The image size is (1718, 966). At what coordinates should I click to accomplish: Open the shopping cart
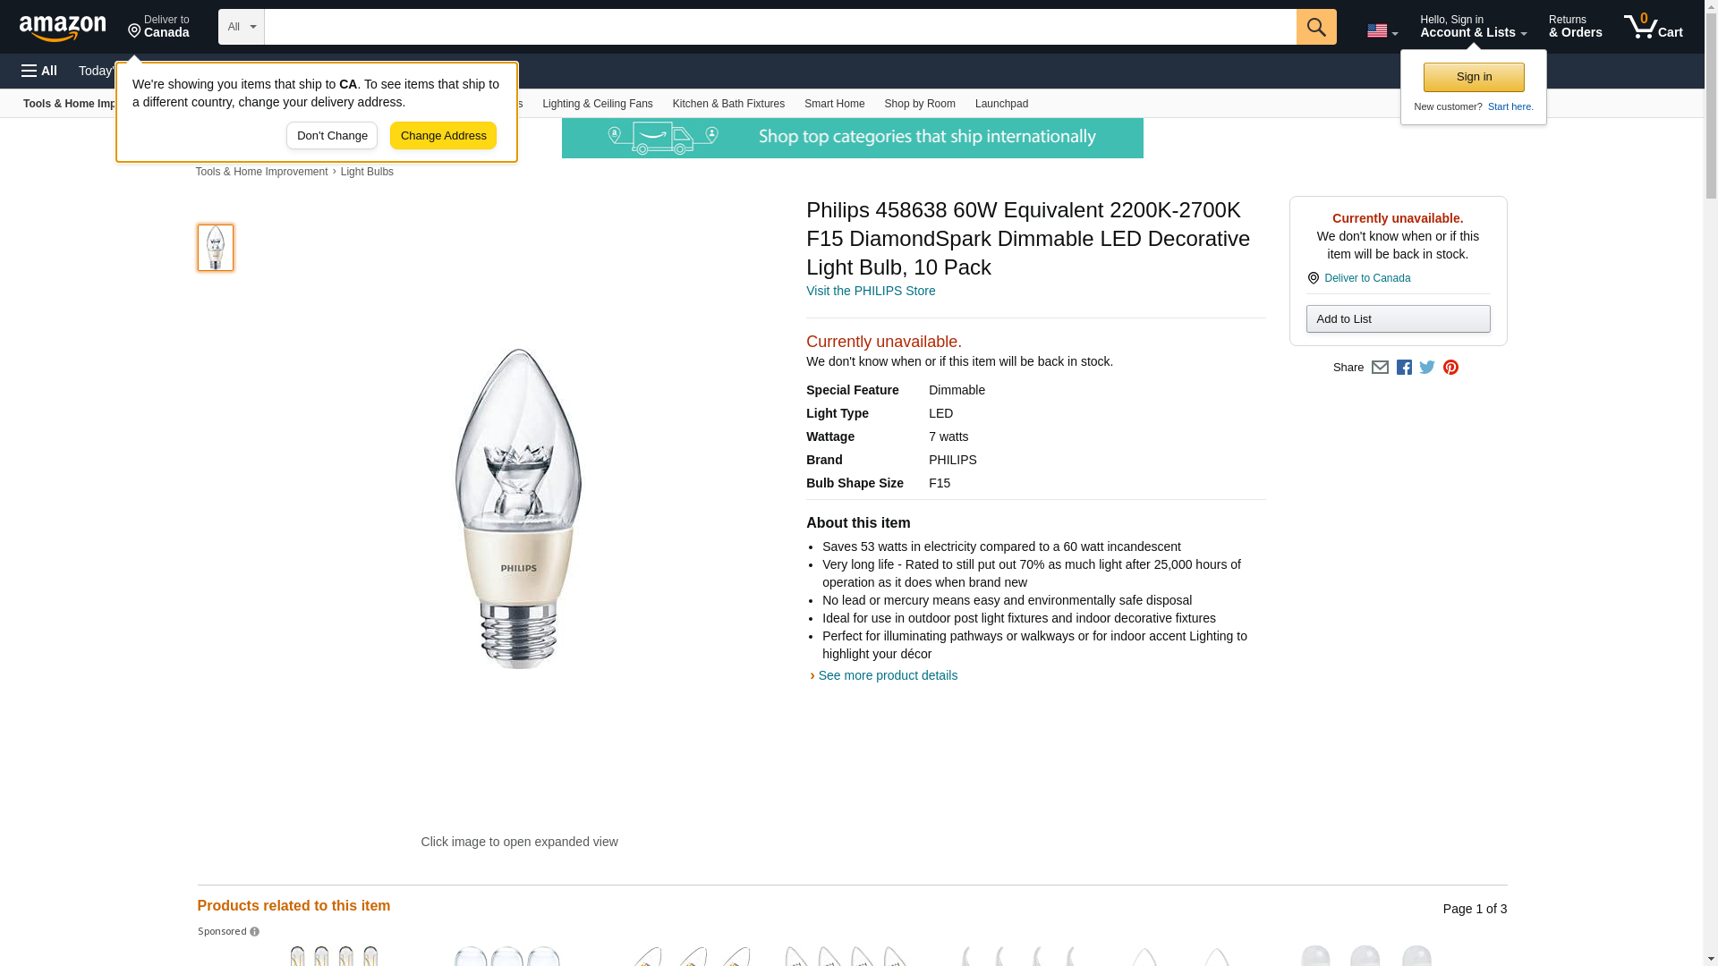(x=1653, y=27)
